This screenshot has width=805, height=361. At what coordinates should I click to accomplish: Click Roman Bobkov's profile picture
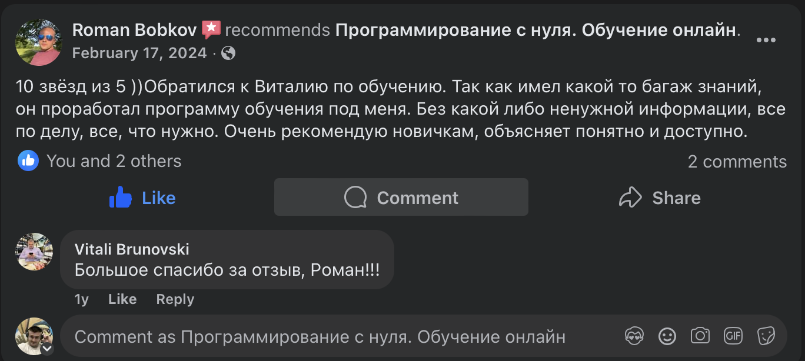click(x=38, y=42)
